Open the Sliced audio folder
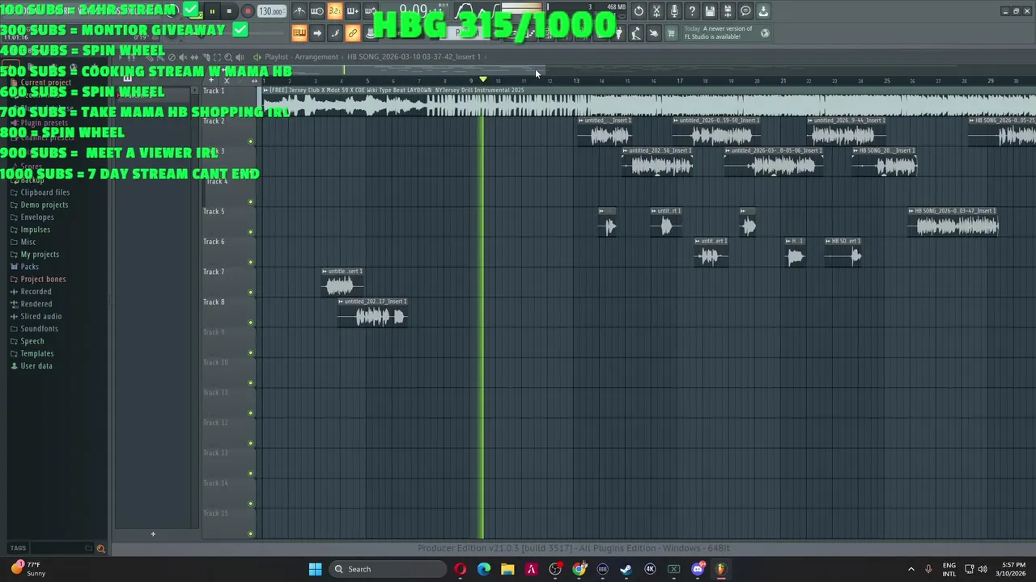Viewport: 1036px width, 582px height. (40, 316)
